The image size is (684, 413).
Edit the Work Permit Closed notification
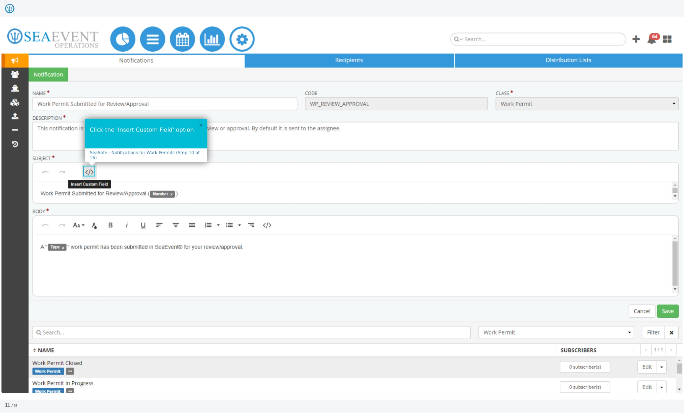(x=647, y=367)
